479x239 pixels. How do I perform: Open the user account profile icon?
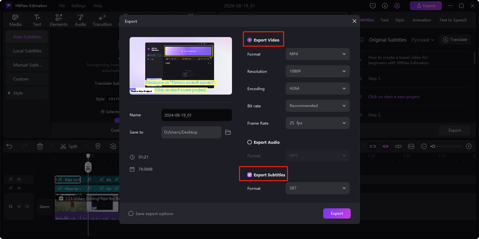(x=397, y=6)
